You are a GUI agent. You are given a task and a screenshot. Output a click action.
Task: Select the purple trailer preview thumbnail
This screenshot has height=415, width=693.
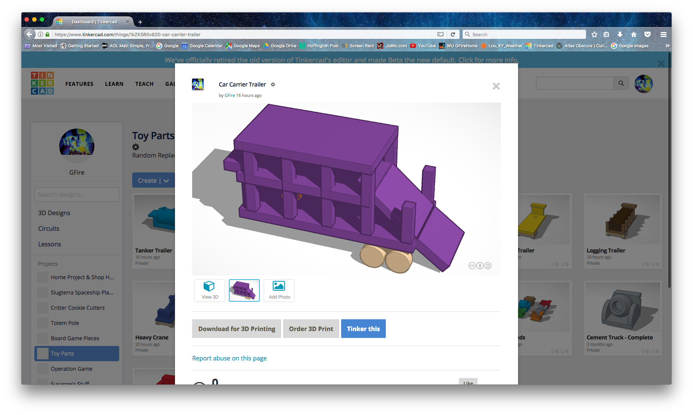244,290
